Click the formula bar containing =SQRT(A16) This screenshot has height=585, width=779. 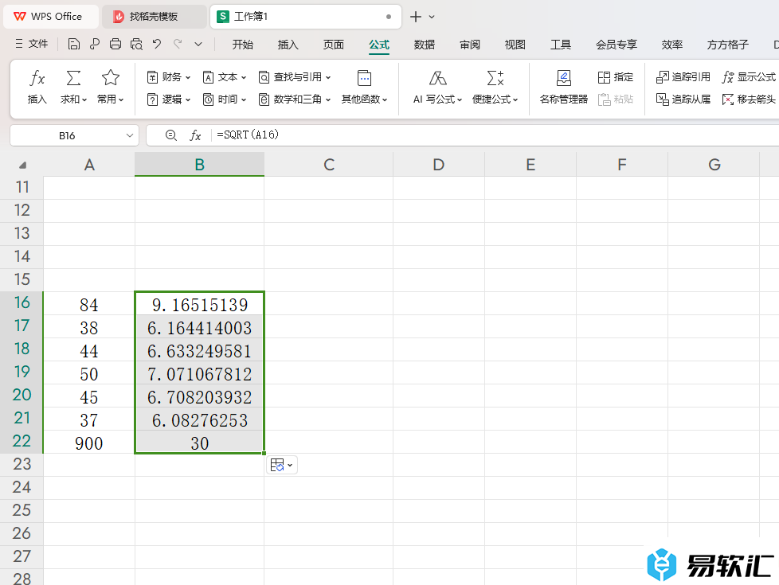495,135
